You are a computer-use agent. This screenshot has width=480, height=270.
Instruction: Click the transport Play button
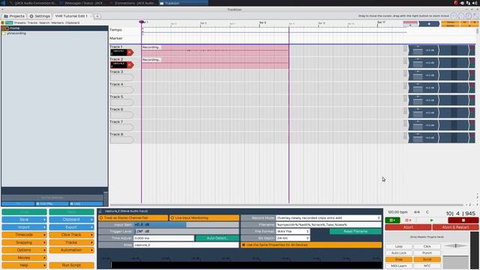tap(432, 220)
